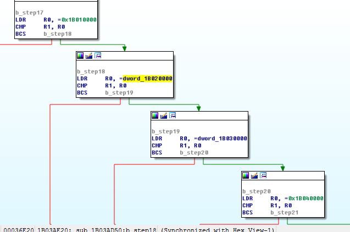The image size is (350, 232).
Task: Click the b_step20 block label
Action: tap(257, 191)
